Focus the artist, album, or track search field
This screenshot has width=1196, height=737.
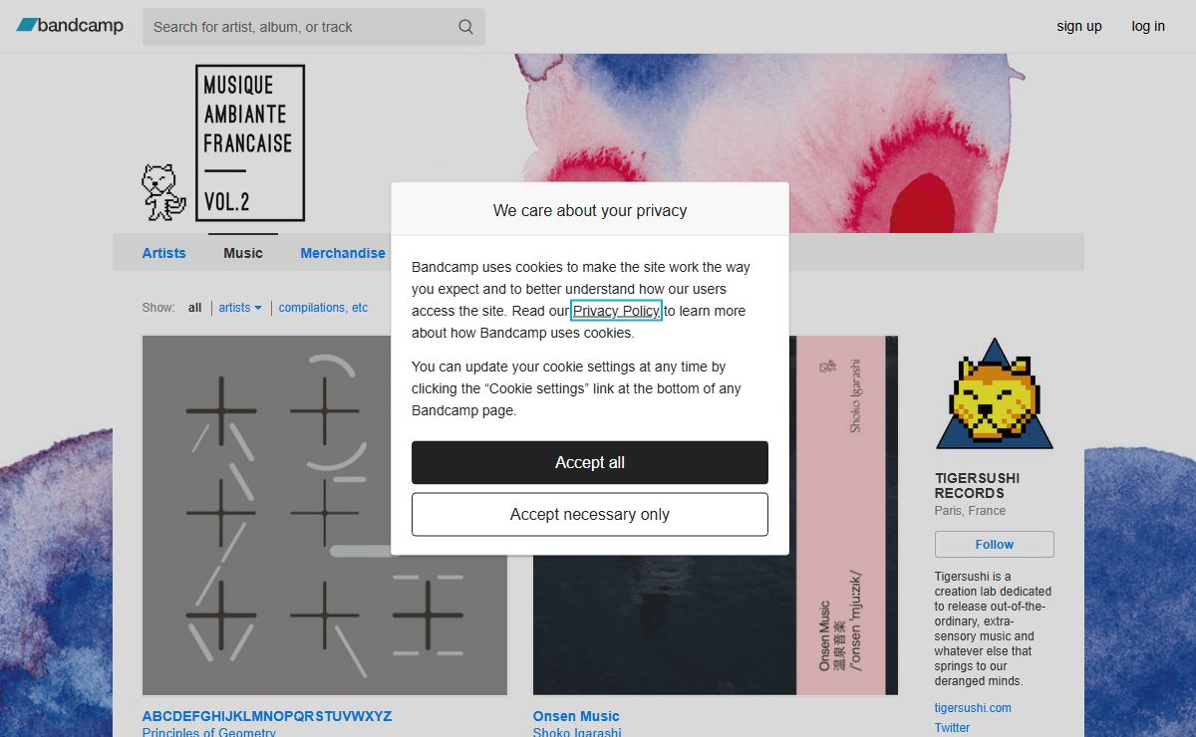pos(313,27)
